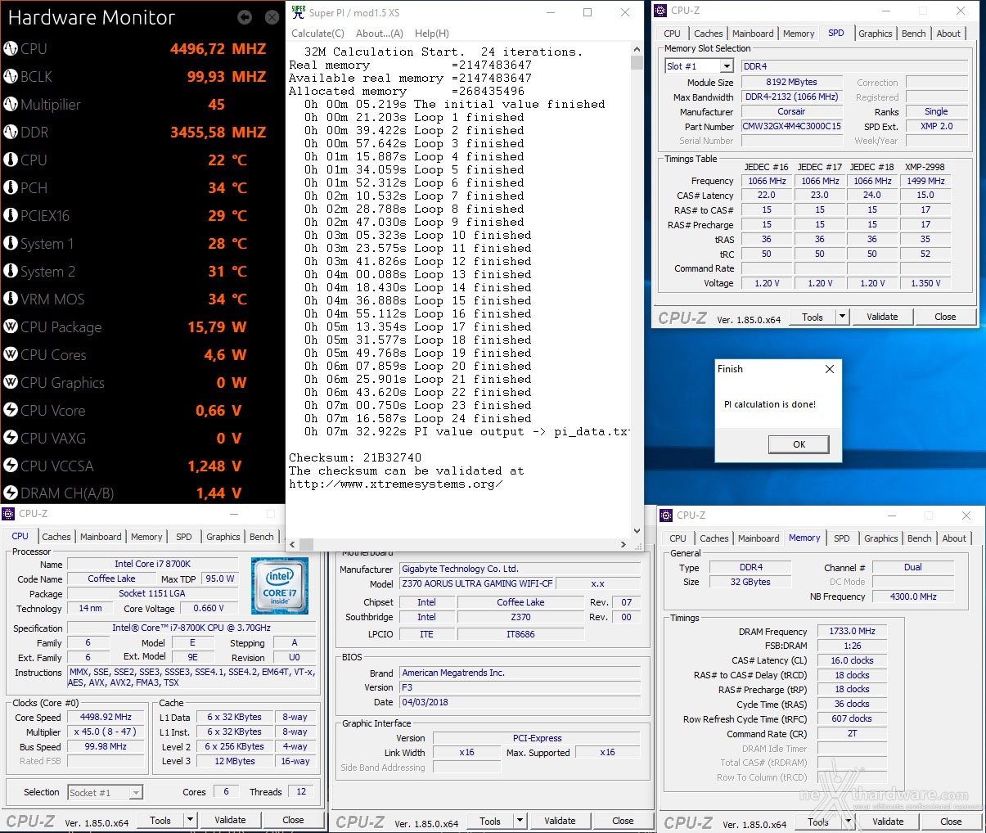Click the CPU VCCSA voltage icon
Image resolution: width=986 pixels, height=833 pixels.
[x=11, y=466]
